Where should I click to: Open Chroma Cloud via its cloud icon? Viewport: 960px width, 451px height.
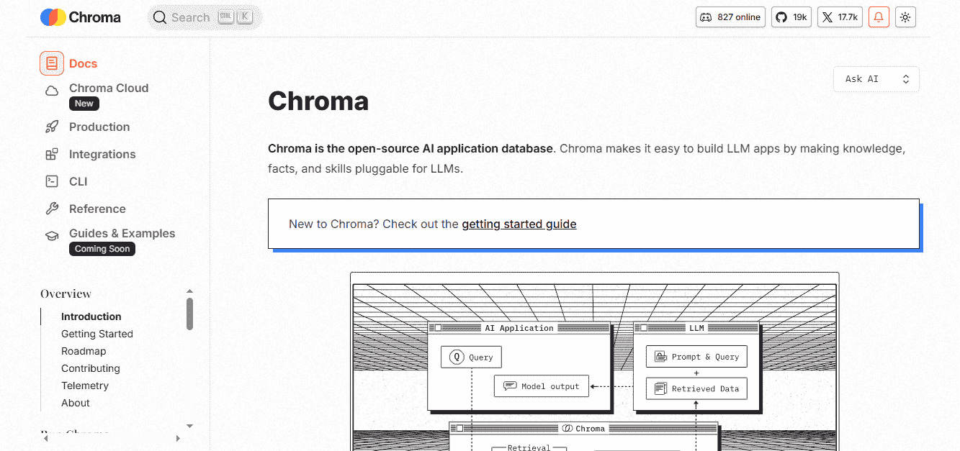click(52, 91)
